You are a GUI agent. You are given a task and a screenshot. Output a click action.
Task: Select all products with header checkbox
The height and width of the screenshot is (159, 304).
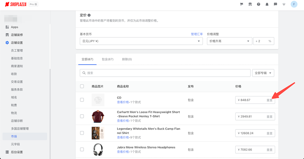click(x=82, y=86)
